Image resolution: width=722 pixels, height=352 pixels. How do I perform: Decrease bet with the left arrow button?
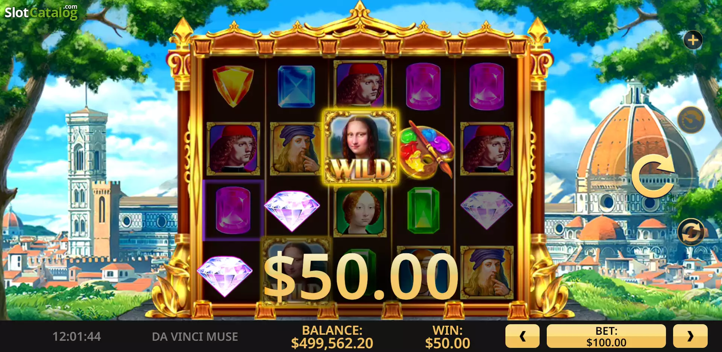pyautogui.click(x=522, y=336)
